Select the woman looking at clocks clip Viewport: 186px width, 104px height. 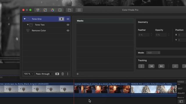[102, 90]
